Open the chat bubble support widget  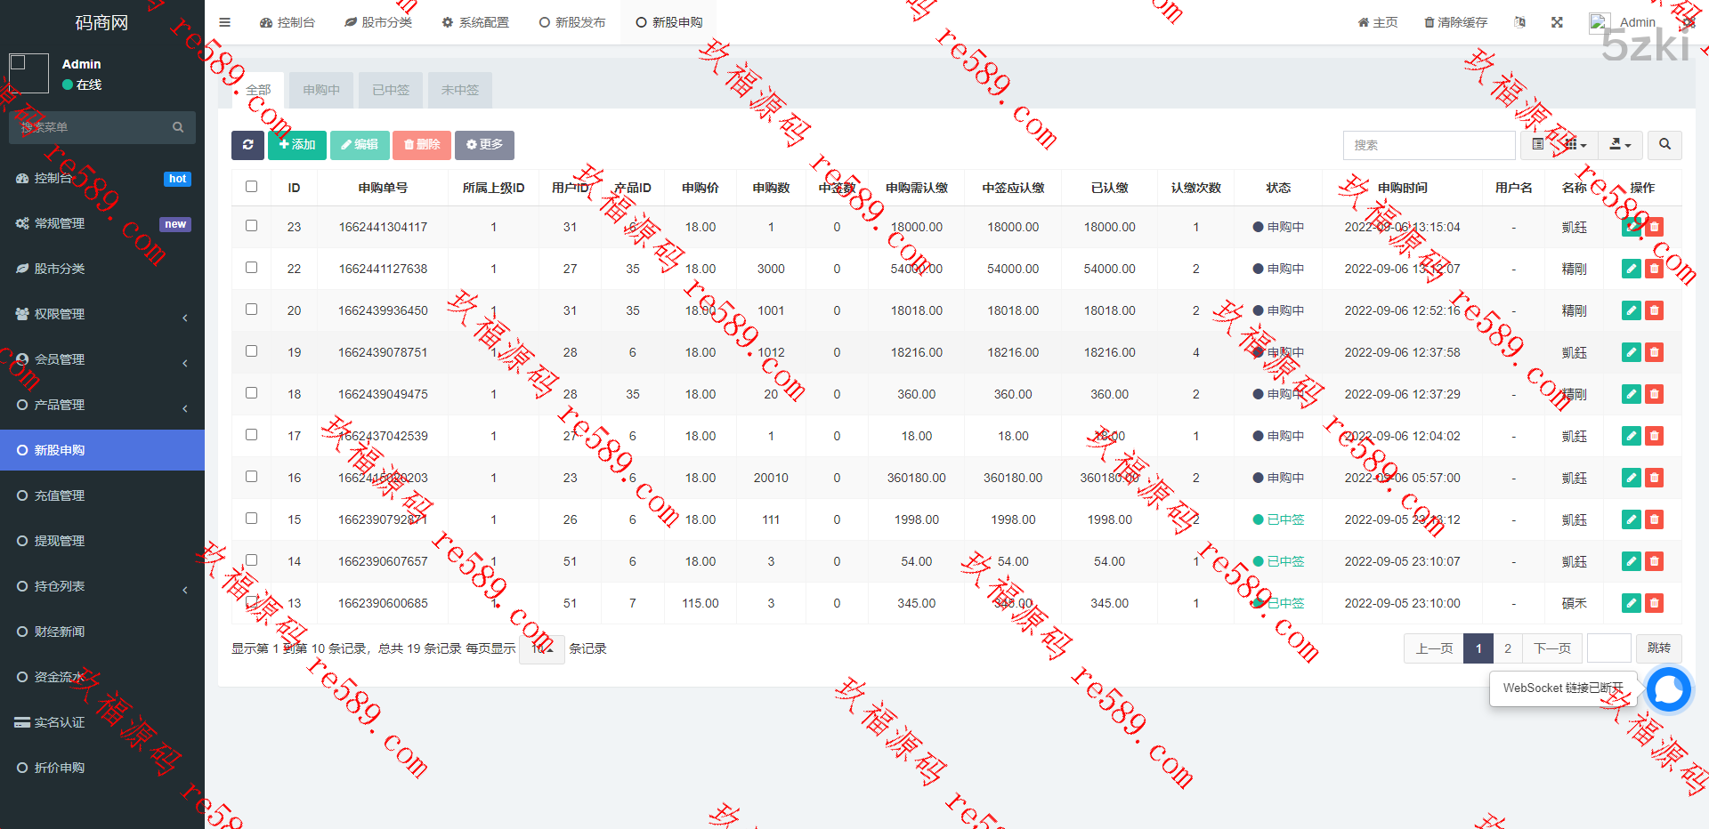[x=1668, y=689]
